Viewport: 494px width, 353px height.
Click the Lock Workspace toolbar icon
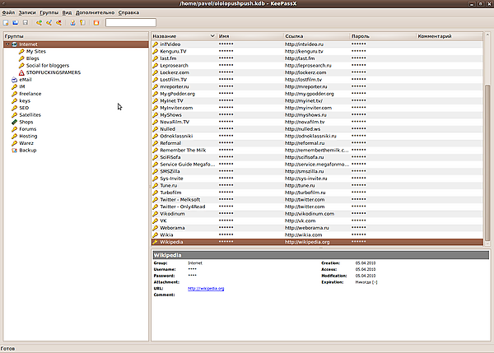[95, 23]
